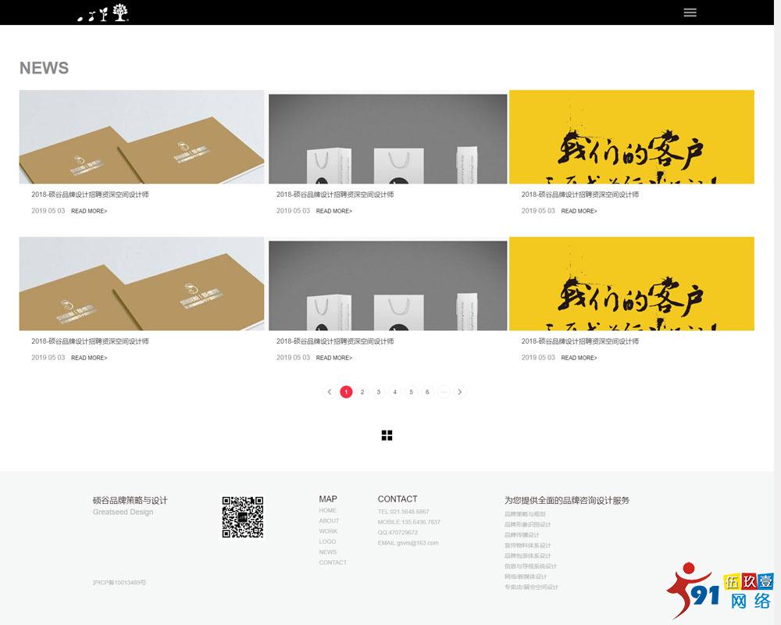The height and width of the screenshot is (625, 781).
Task: Click the QR code in the footer
Action: tap(242, 517)
